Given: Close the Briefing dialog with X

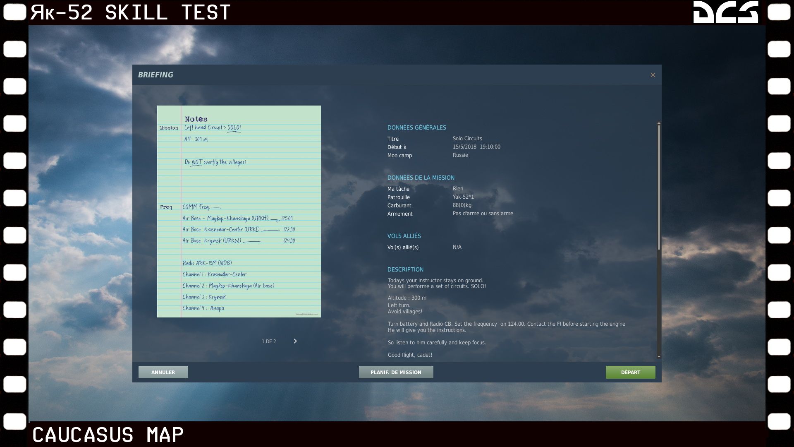Looking at the screenshot, I should [653, 75].
